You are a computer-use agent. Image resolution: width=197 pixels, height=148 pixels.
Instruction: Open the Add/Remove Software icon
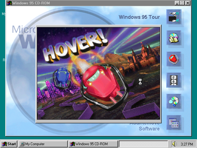pyautogui.click(x=174, y=123)
